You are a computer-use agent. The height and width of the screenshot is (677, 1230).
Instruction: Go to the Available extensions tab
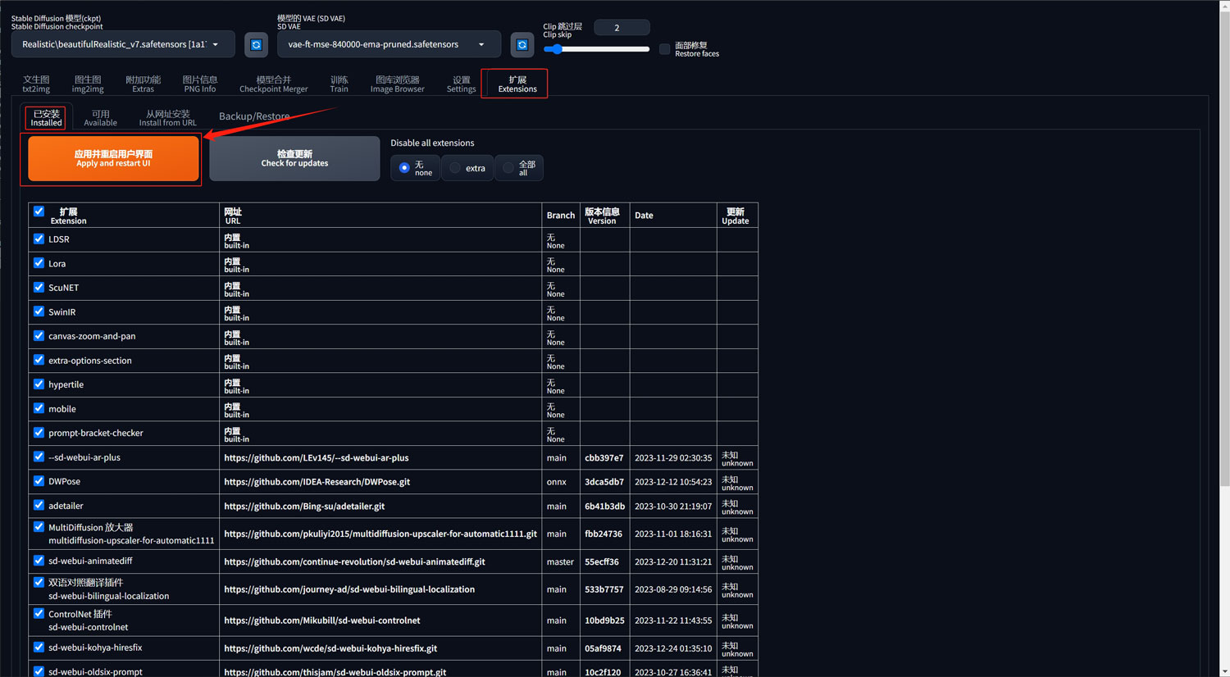point(100,118)
